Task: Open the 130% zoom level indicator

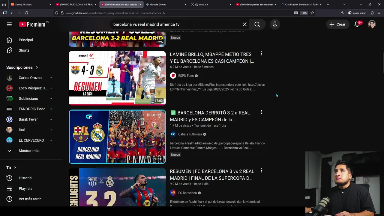Action: (x=304, y=13)
